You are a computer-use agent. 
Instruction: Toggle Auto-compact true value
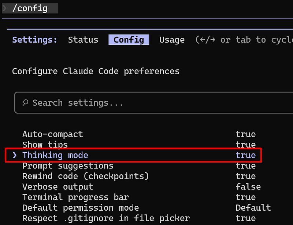pos(245,134)
